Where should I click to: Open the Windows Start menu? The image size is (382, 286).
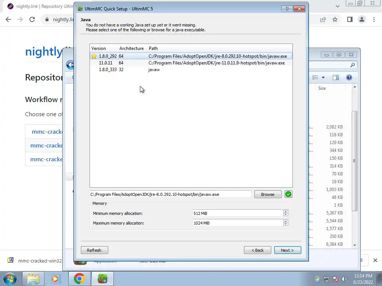click(x=10, y=279)
